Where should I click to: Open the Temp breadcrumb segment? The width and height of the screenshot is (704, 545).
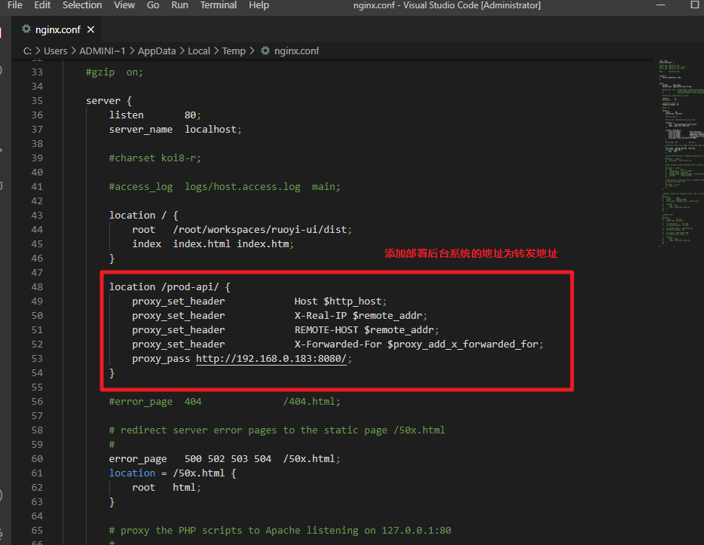point(234,51)
